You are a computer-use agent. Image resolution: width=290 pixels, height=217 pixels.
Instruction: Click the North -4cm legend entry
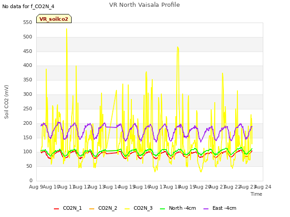178,208
